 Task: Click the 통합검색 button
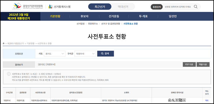tap(156, 7)
